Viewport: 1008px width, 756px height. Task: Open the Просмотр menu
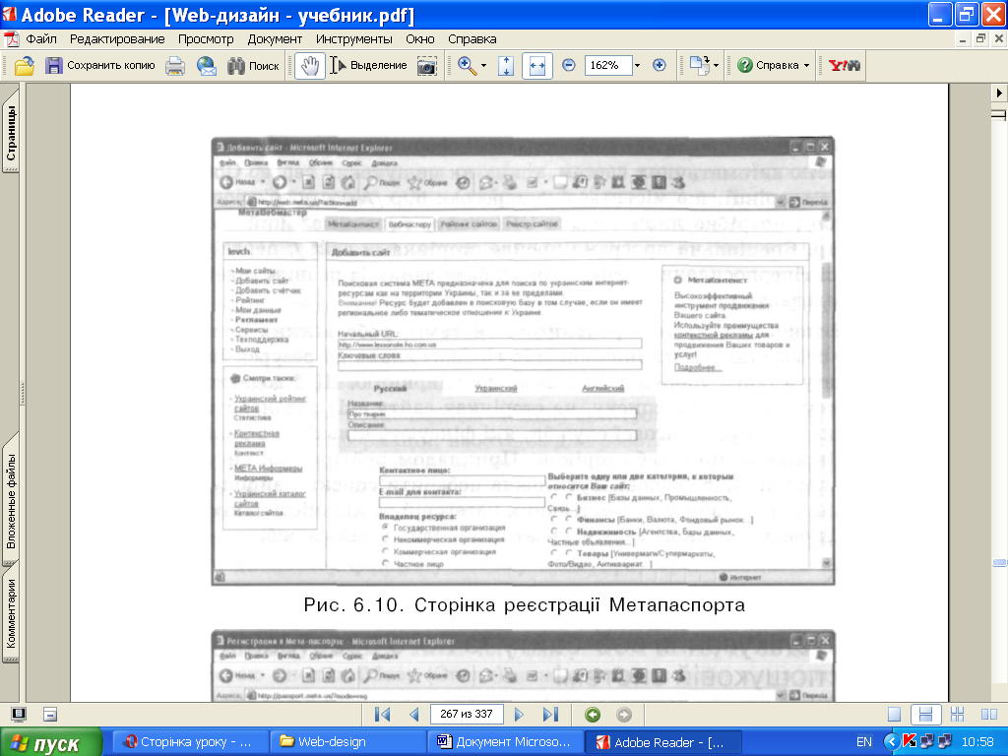click(206, 39)
